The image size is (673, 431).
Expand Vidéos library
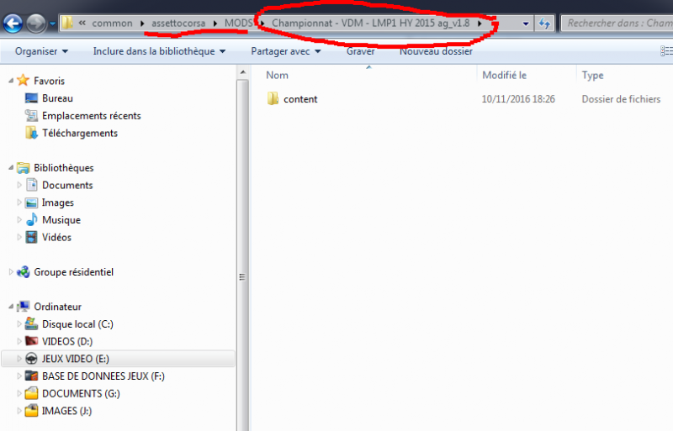19,237
